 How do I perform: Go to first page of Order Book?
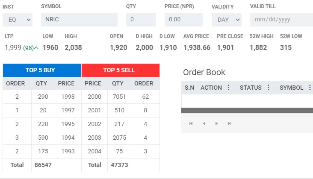[191, 123]
